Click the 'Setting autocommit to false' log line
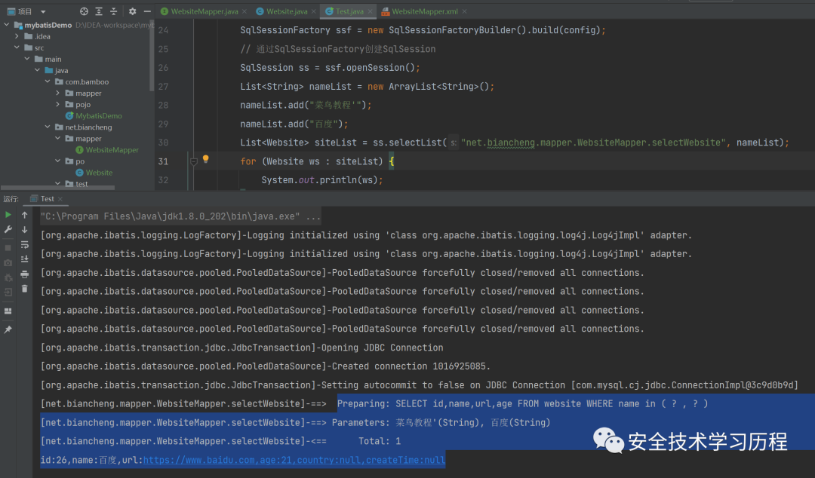Image resolution: width=815 pixels, height=478 pixels. 419,385
